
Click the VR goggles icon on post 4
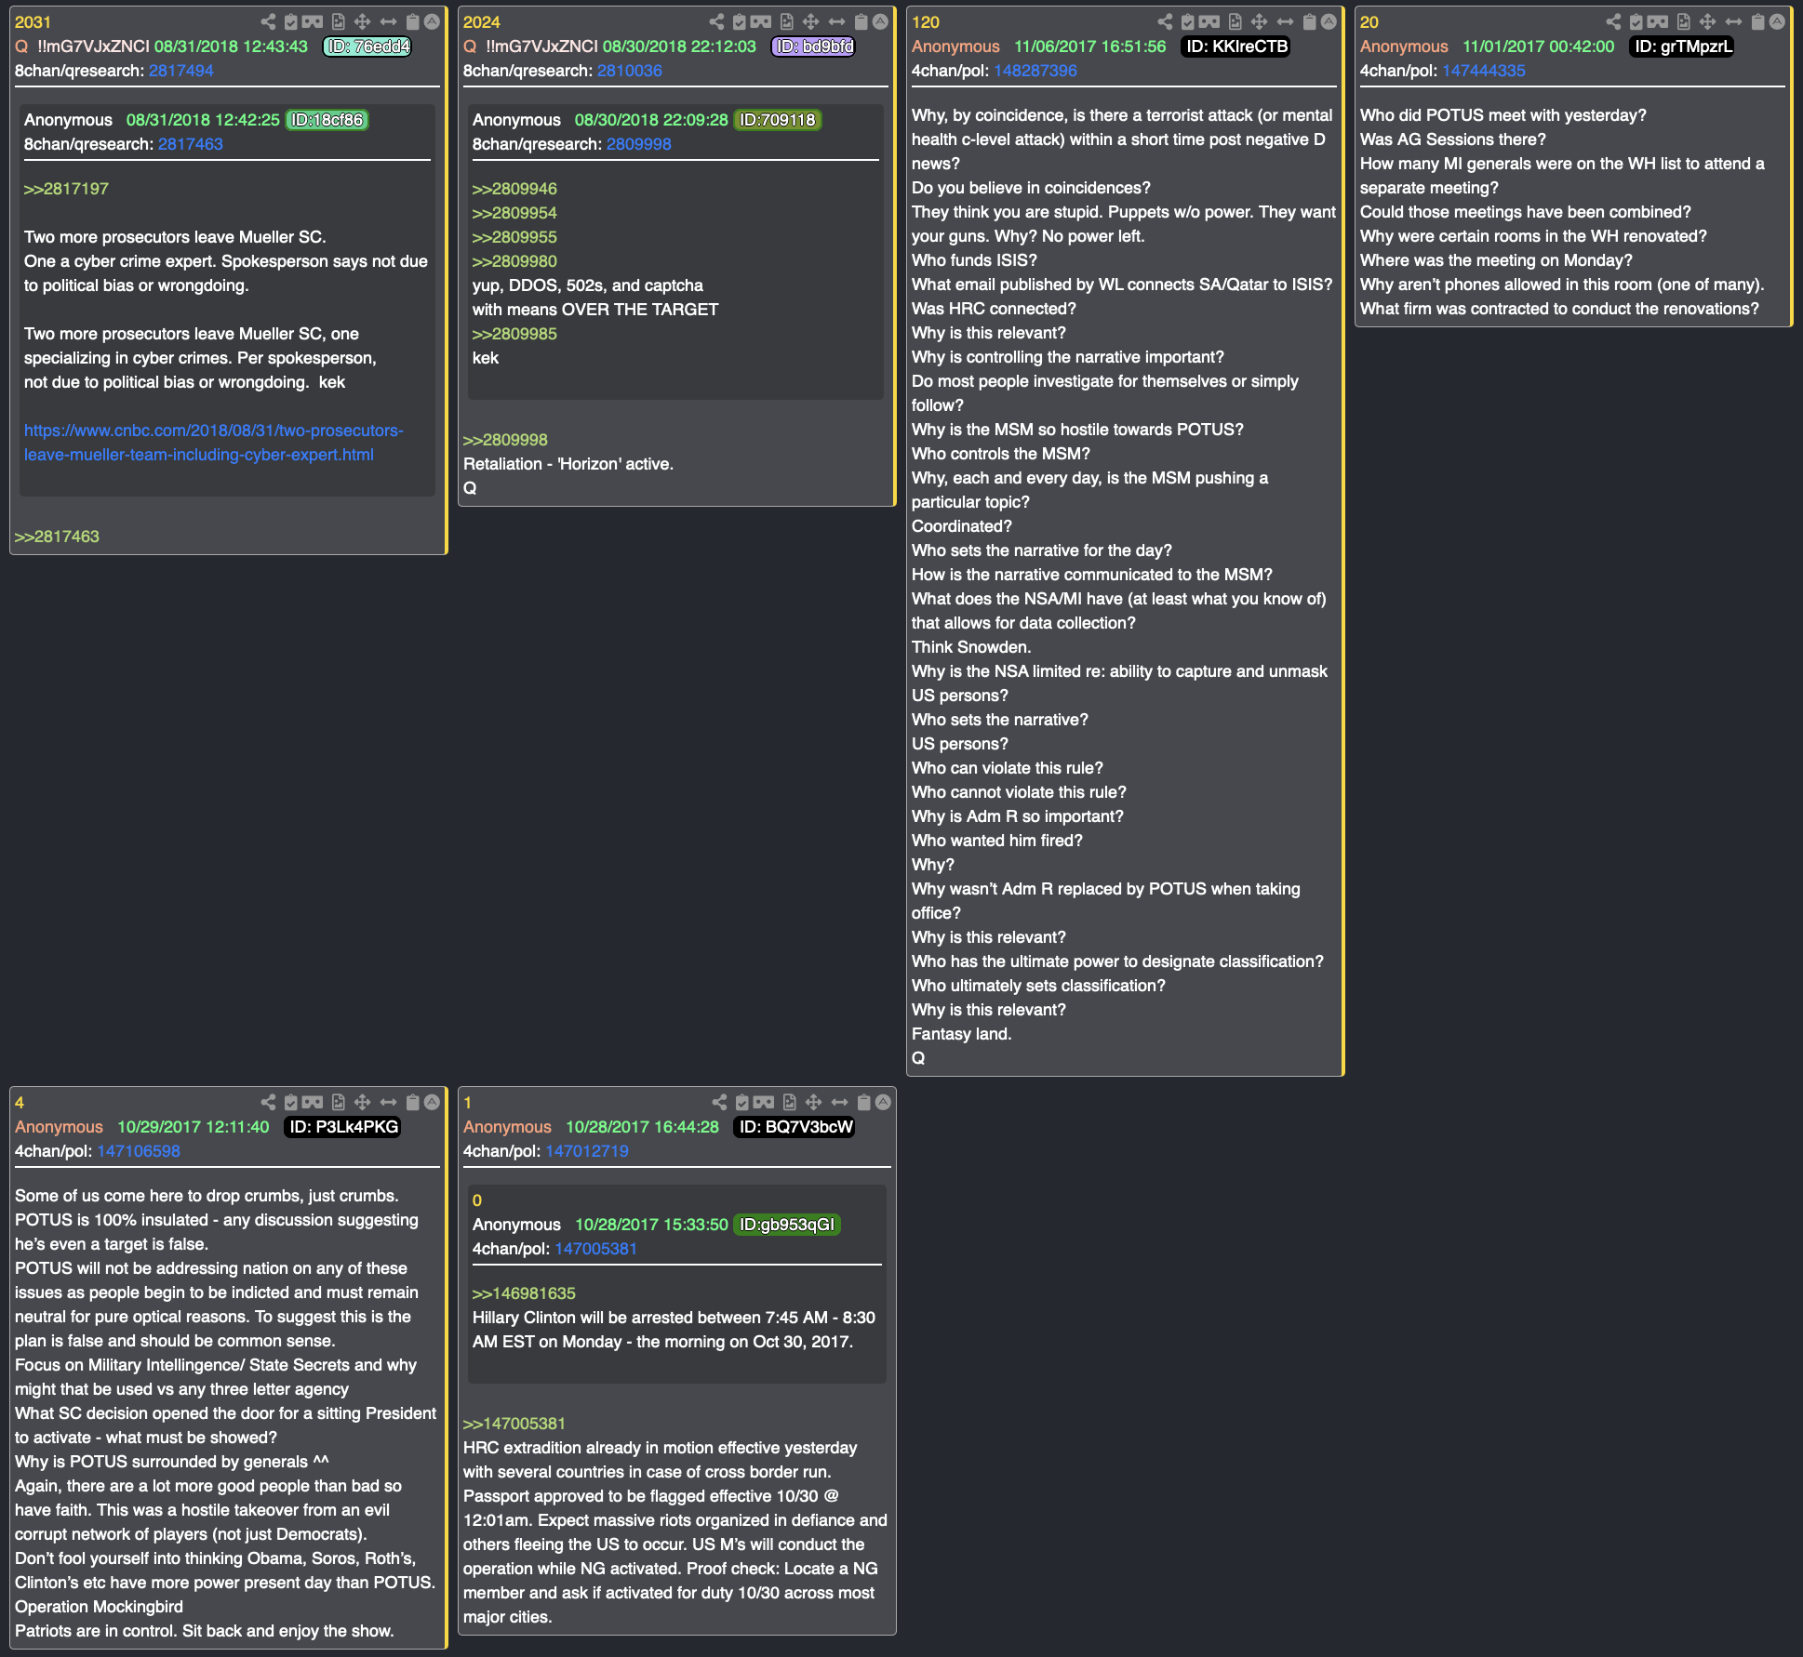313,1102
